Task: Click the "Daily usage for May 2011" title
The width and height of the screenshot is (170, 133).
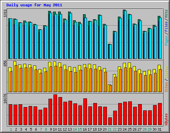Action: pyautogui.click(x=34, y=5)
